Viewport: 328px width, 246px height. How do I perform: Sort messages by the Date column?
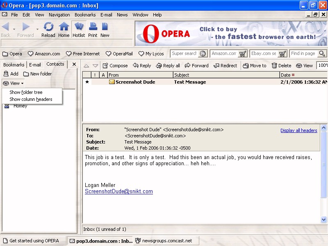point(303,75)
